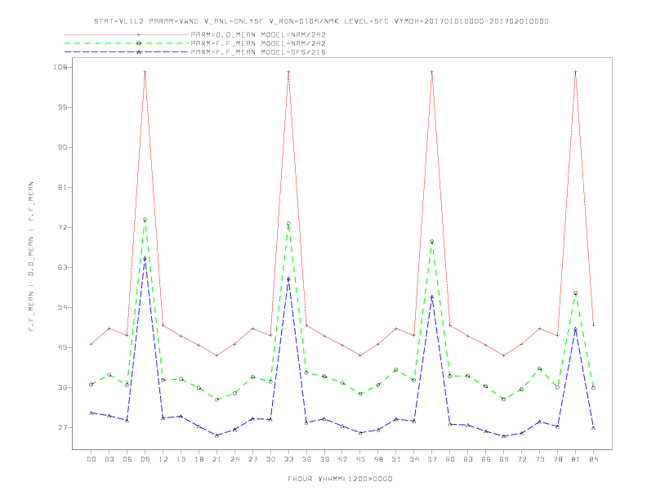Click the red plus point at hour 00
The height and width of the screenshot is (500, 647).
[x=91, y=344]
